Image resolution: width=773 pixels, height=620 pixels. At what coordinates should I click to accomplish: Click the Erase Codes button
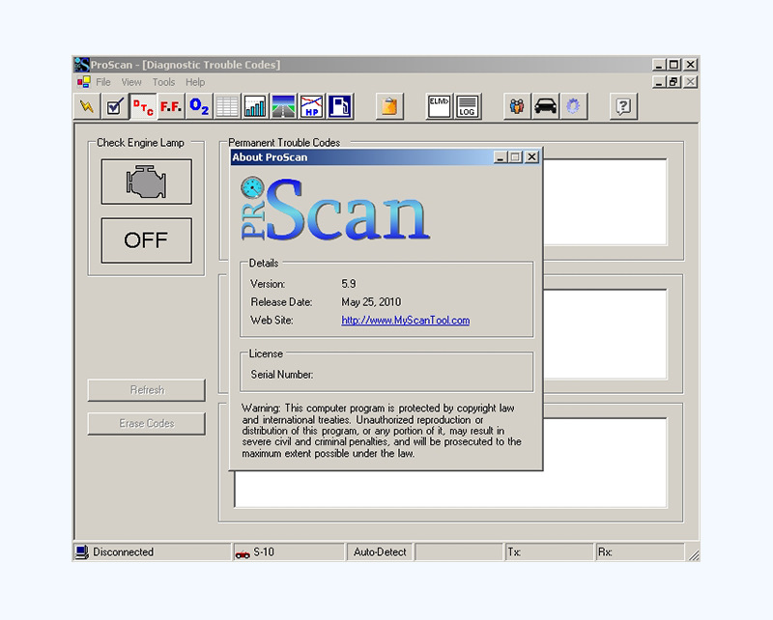pyautogui.click(x=147, y=423)
